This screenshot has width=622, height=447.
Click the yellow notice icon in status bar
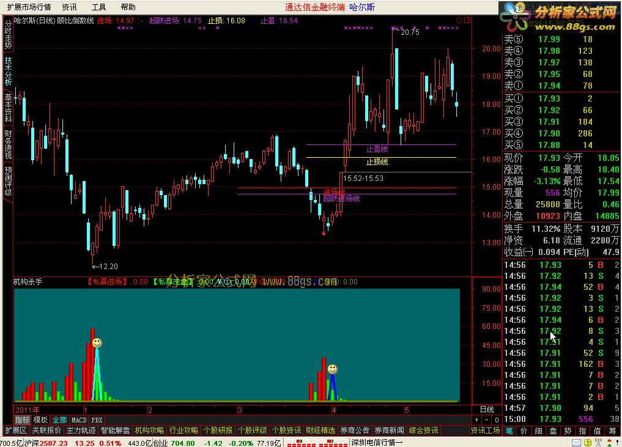point(588,443)
